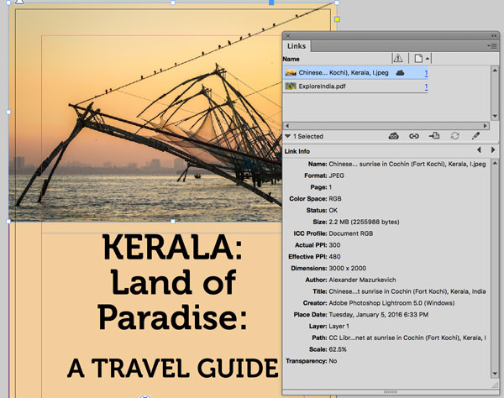Click the status warning column header icon
This screenshot has width=504, height=398.
[398, 58]
